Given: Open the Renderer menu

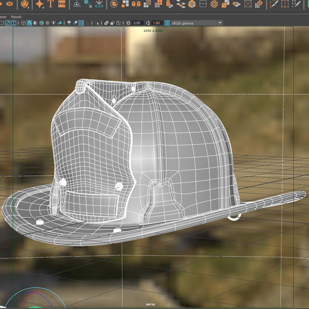Looking at the screenshot, I should point(3,17).
